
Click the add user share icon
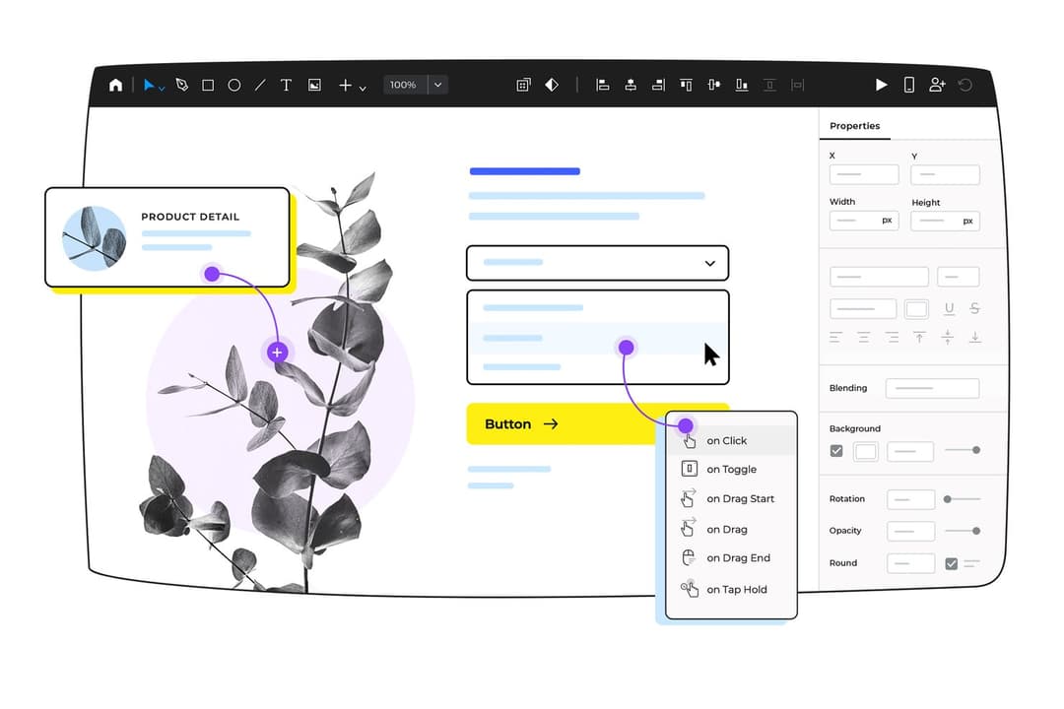click(x=937, y=85)
